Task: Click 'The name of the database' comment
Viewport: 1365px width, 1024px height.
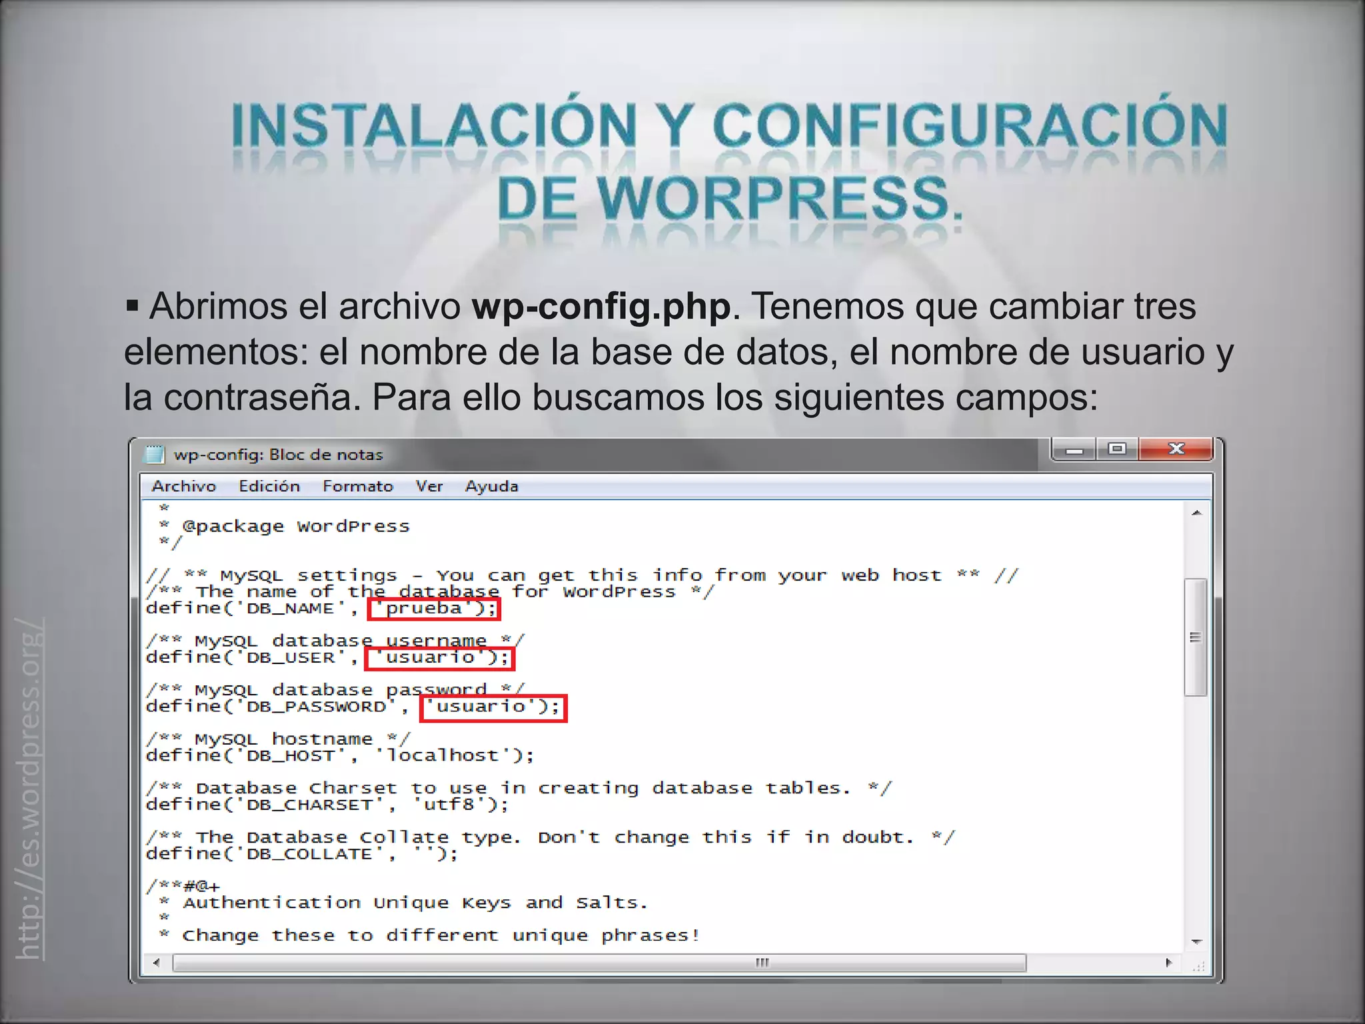Action: (430, 592)
